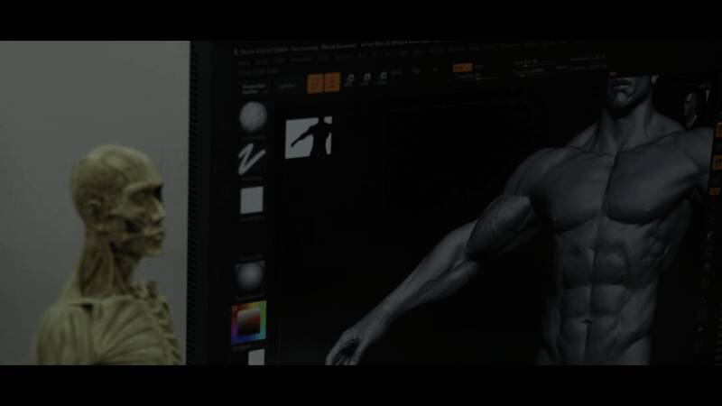
Task: Click the silhouette preview thumbnail
Action: point(309,137)
